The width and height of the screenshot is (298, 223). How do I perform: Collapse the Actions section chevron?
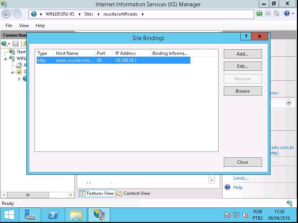tap(288, 103)
